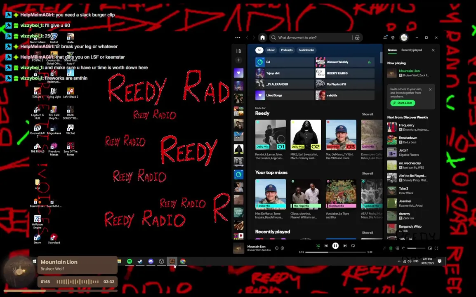
Task: Open Indie Mix cover
Action: [x=271, y=194]
